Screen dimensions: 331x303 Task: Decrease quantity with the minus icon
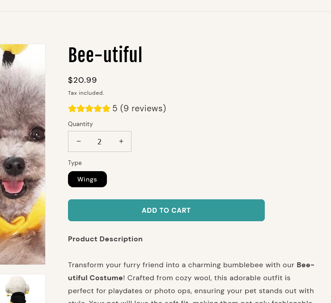[x=79, y=141]
